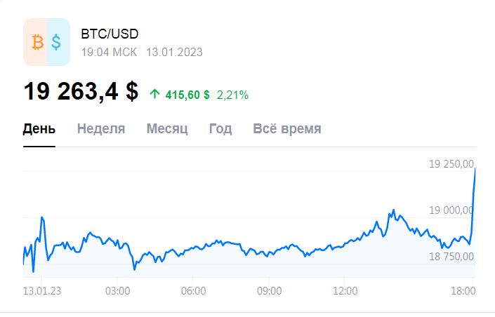
Task: Click the 12:00 time axis marker
Action: point(345,290)
